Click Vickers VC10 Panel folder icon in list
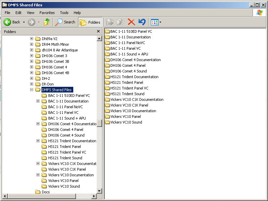This screenshot has height=201, width=268. pos(107,117)
